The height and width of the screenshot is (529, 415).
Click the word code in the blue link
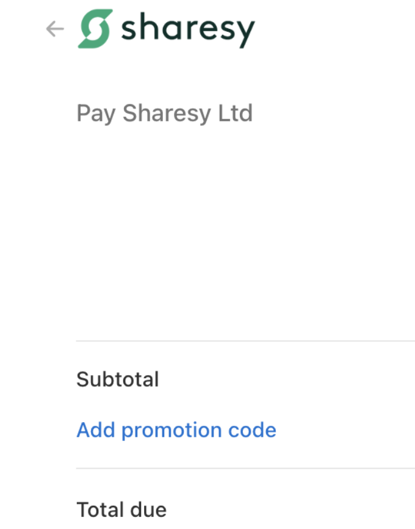point(252,430)
